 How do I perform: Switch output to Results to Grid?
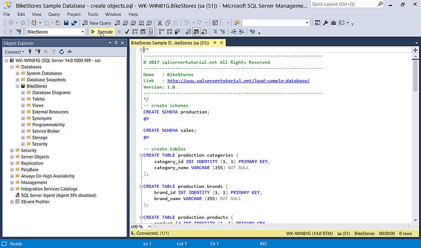click(x=196, y=32)
